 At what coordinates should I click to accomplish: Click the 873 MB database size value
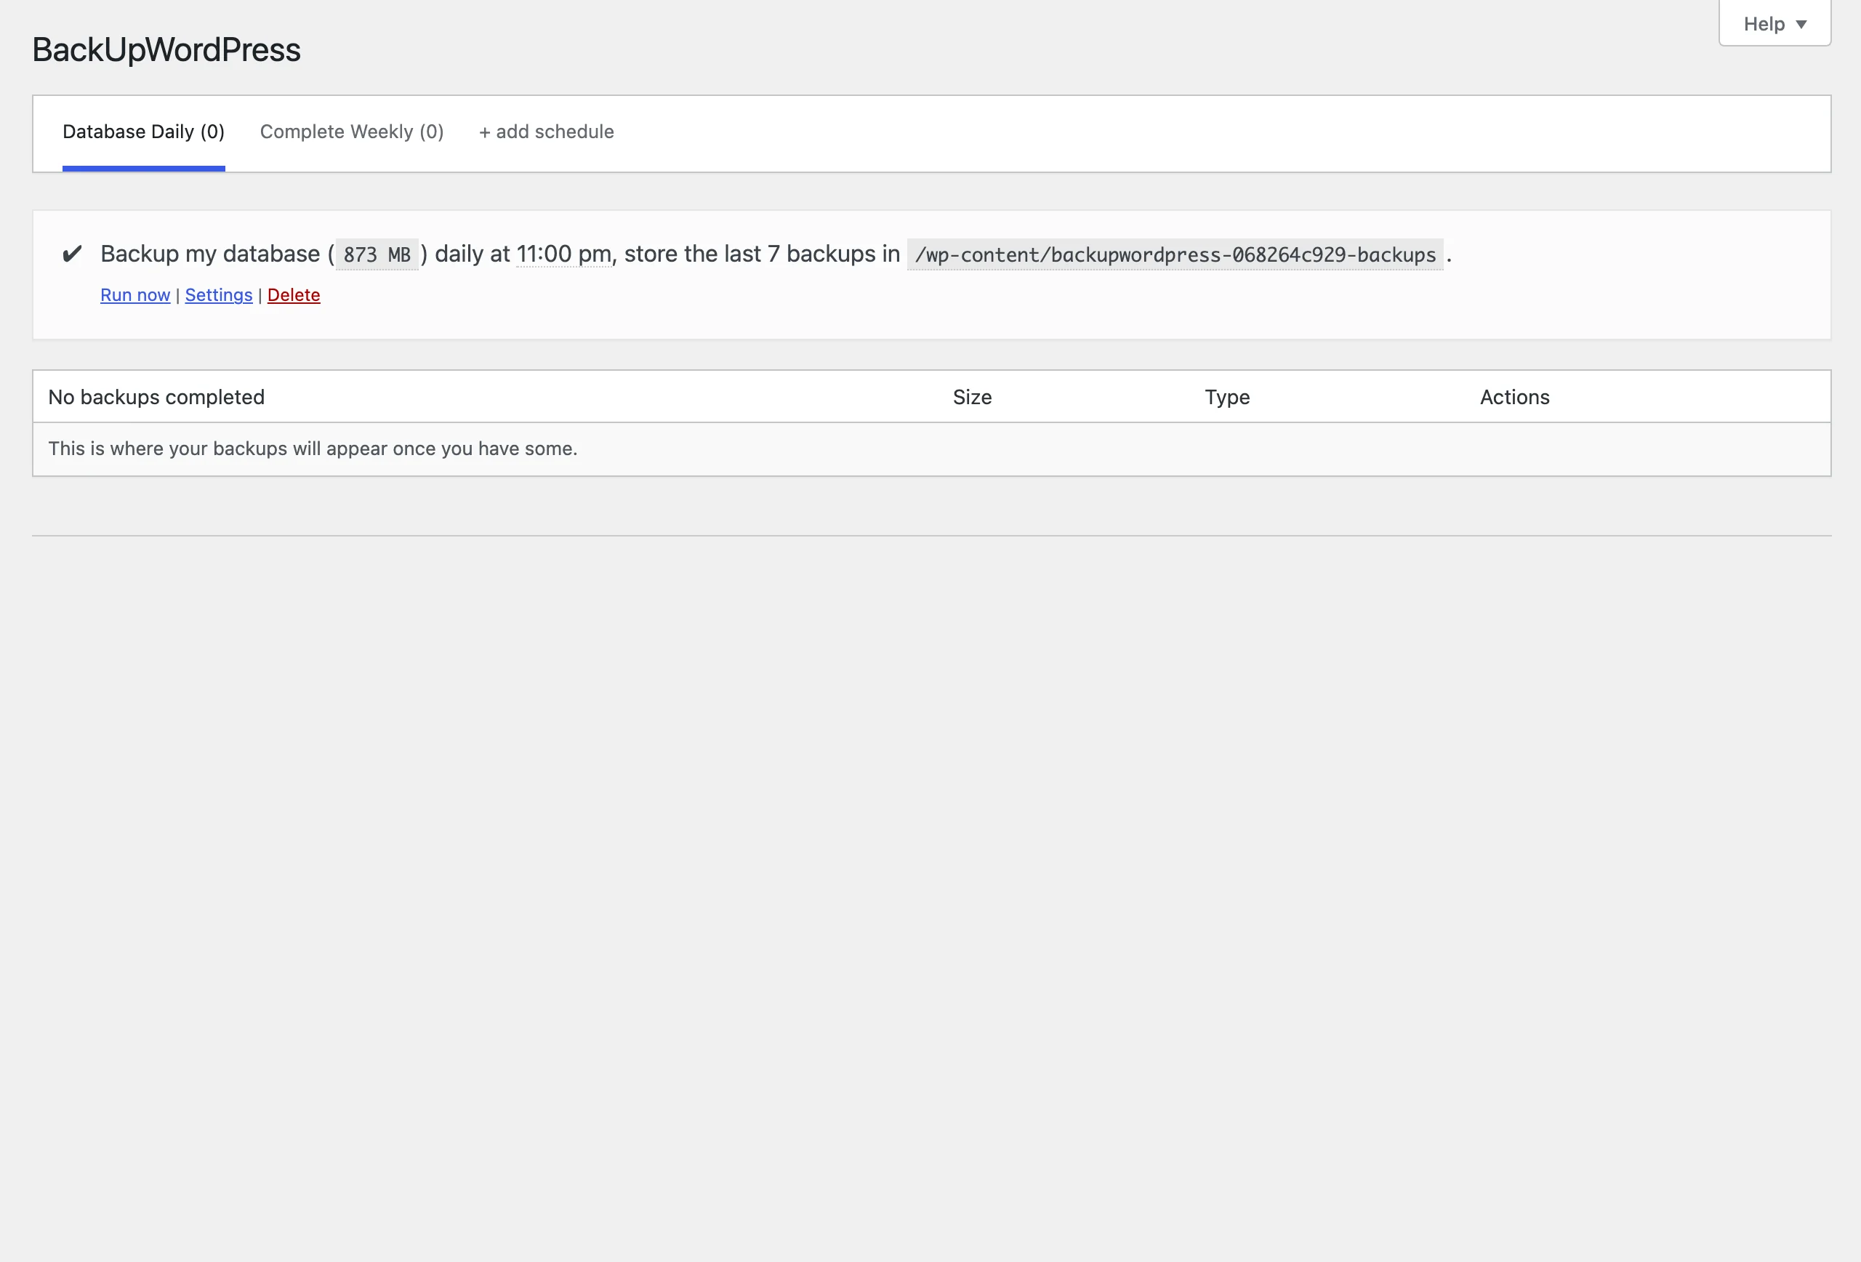[x=377, y=254]
